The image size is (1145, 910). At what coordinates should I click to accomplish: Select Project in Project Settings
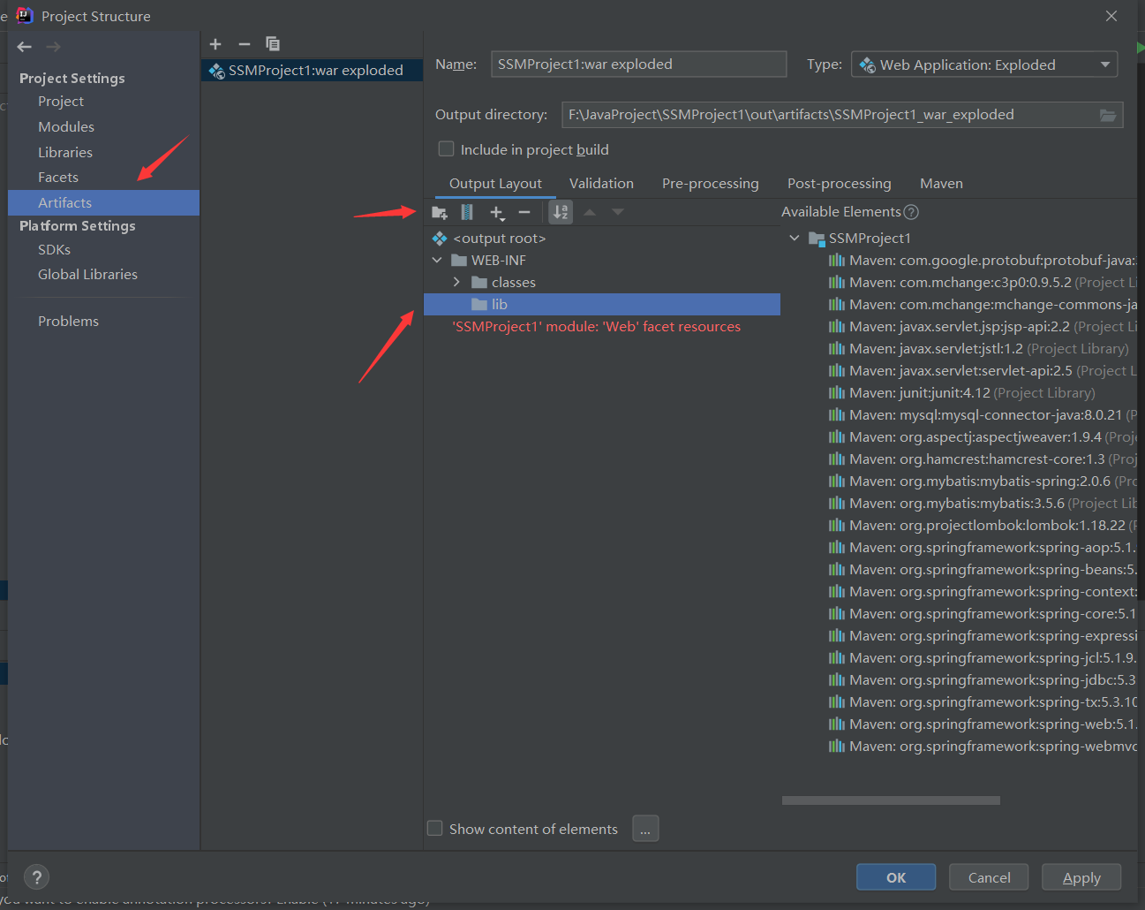(61, 102)
